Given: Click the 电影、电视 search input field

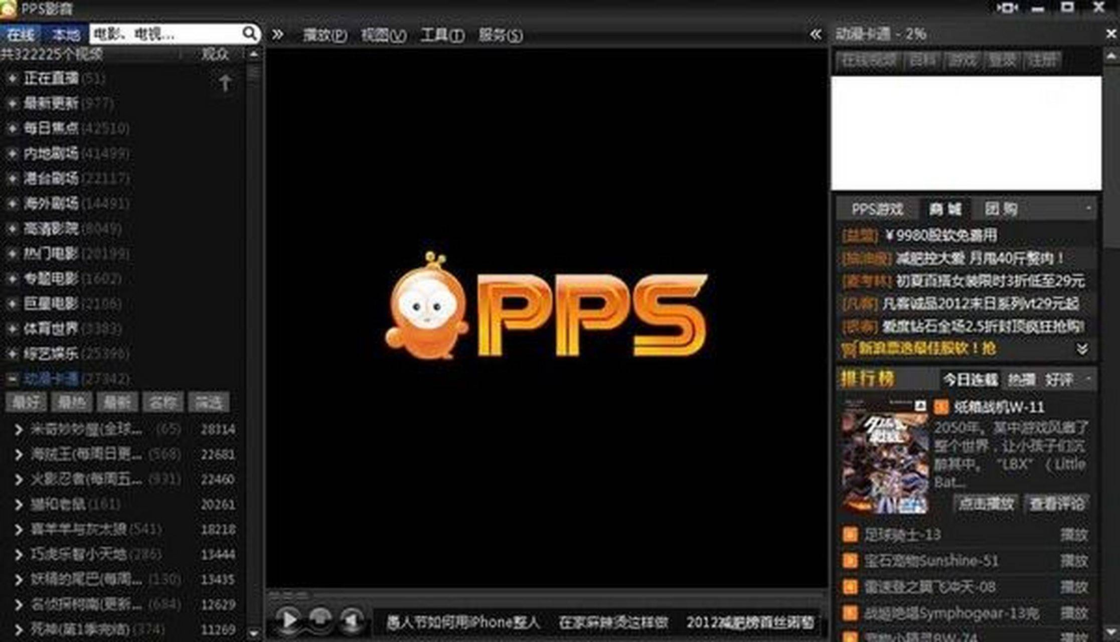Looking at the screenshot, I should pyautogui.click(x=166, y=34).
